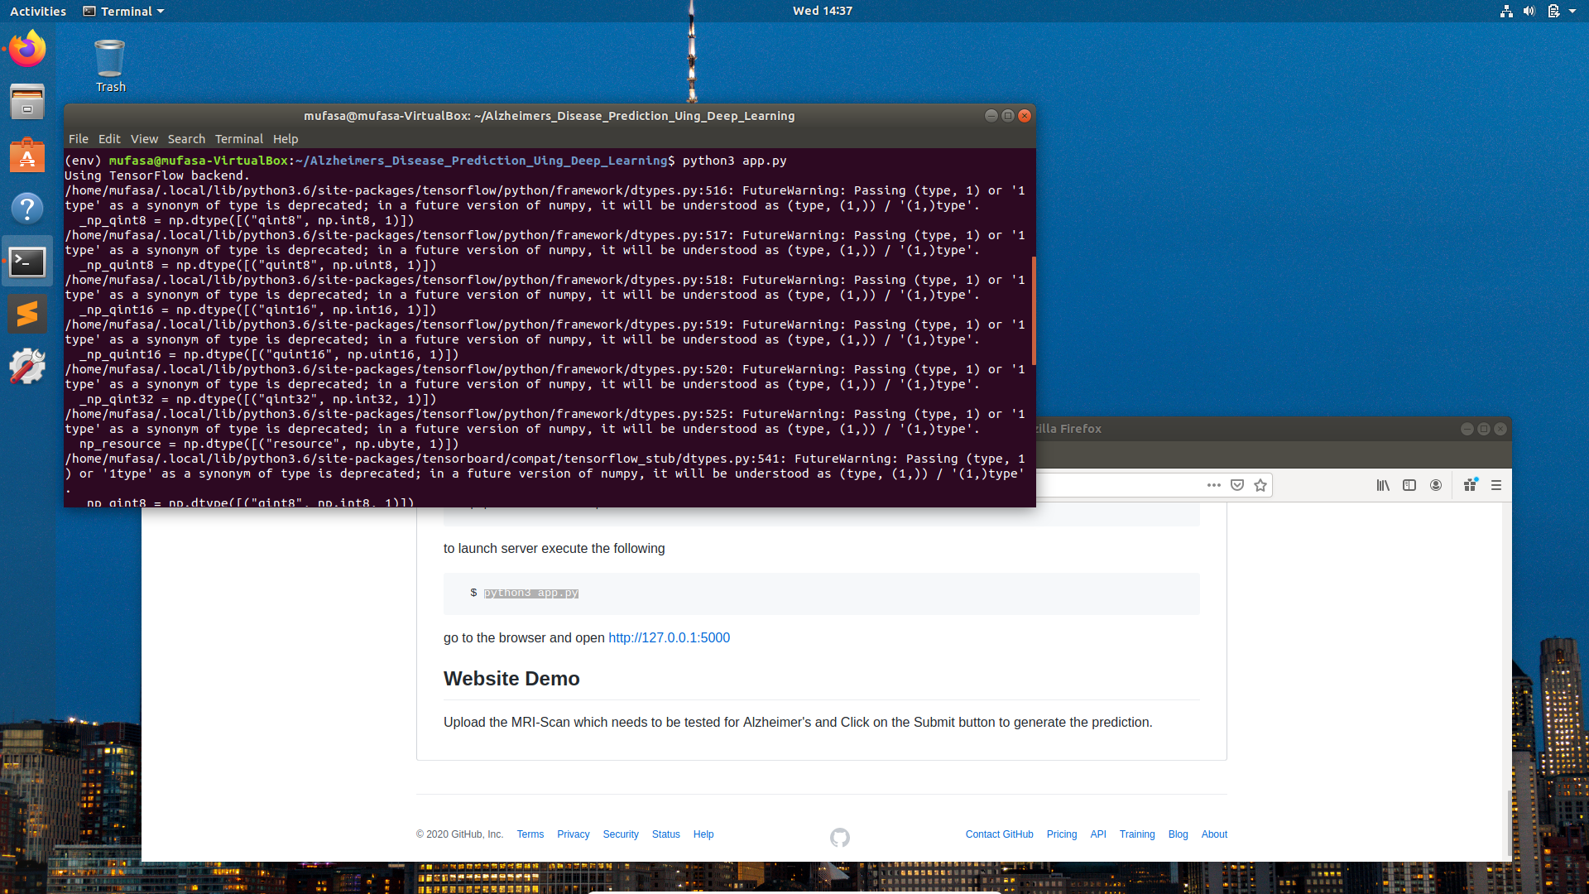Open system status menu arrow
The image size is (1589, 894).
[1572, 12]
